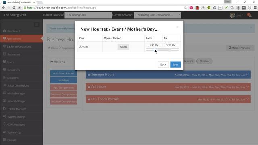Click the green checkmark extension icon
The height and width of the screenshot is (145, 258).
[226, 8]
